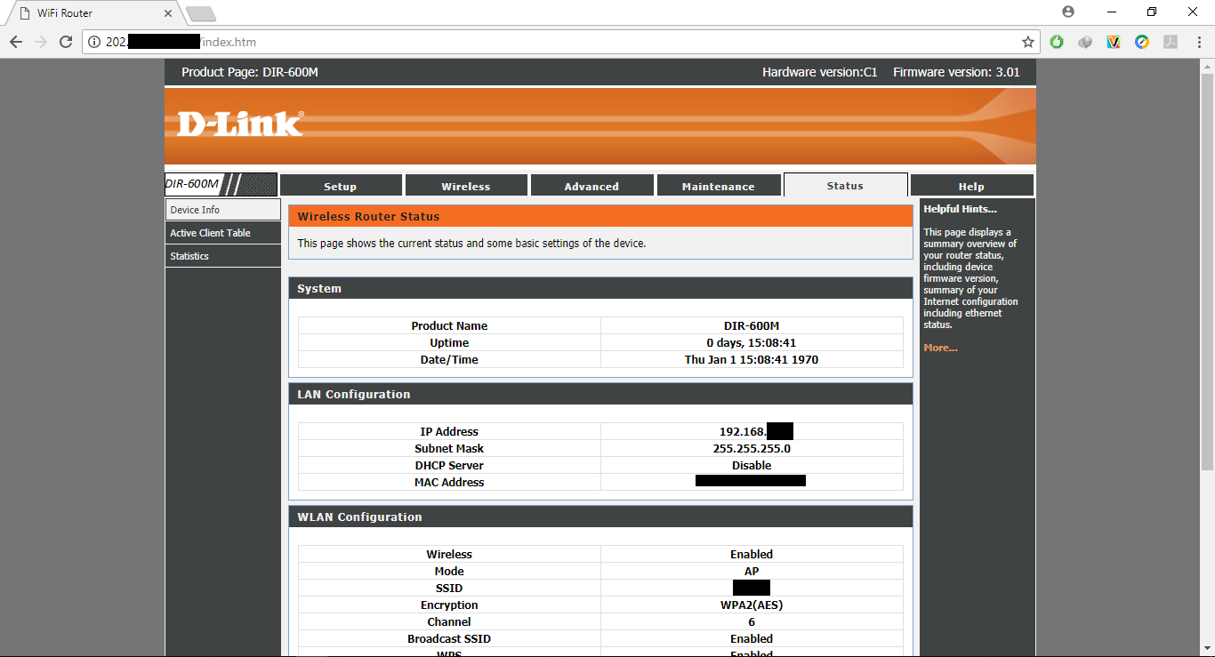This screenshot has width=1215, height=657.
Task: Go back to the previous page
Action: click(16, 42)
